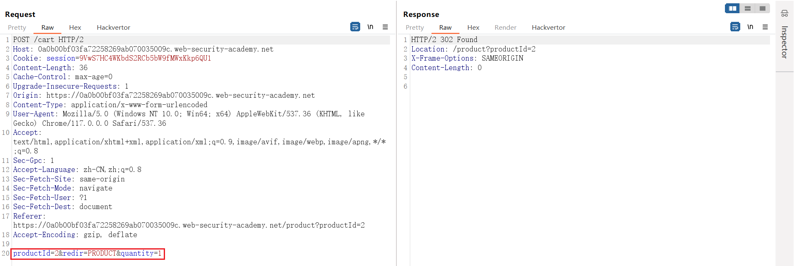This screenshot has width=794, height=266.
Task: Switch Response view to Pretty tab
Action: pyautogui.click(x=415, y=28)
